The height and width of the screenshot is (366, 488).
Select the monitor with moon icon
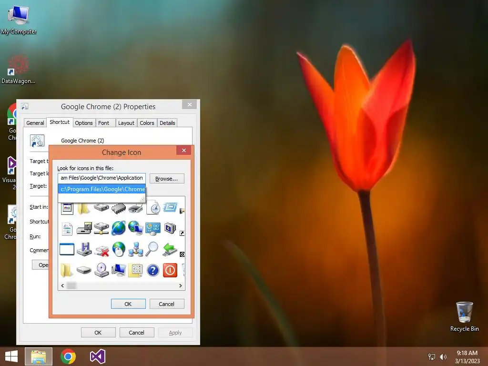[170, 228]
